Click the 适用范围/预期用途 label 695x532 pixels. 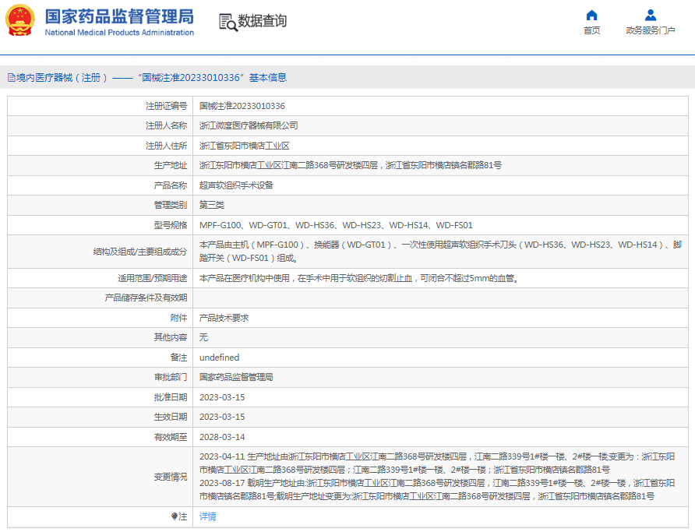(x=152, y=278)
